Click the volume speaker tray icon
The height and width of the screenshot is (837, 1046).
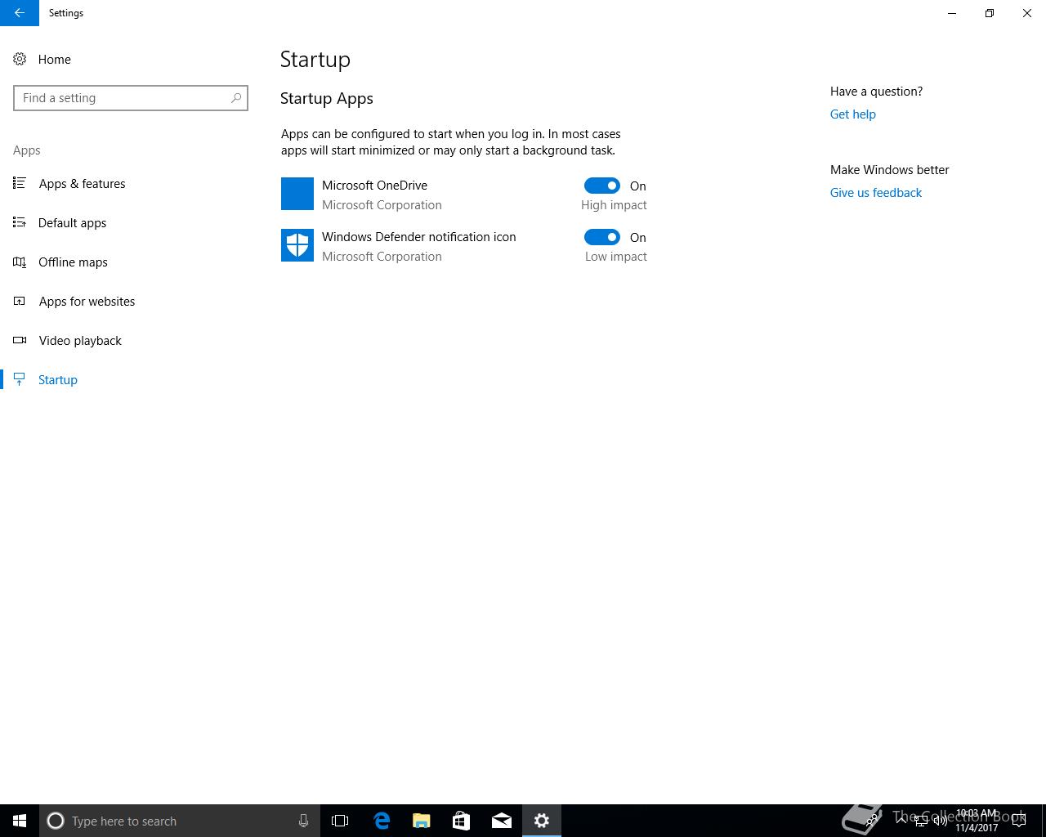(x=941, y=821)
